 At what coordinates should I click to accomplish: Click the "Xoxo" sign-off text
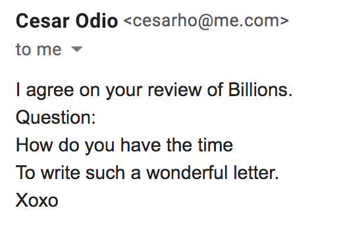click(x=37, y=200)
